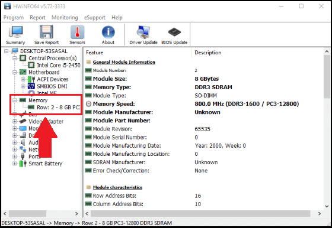Click the Motherboard green board icon
This screenshot has height=228, width=332.
tap(23, 72)
